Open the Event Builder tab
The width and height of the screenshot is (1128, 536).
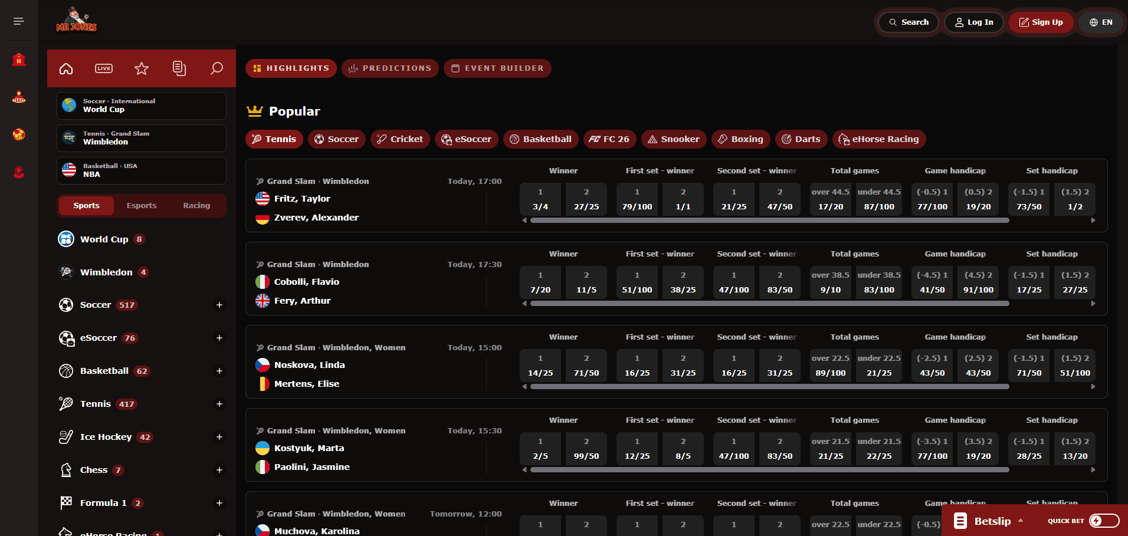click(x=497, y=68)
